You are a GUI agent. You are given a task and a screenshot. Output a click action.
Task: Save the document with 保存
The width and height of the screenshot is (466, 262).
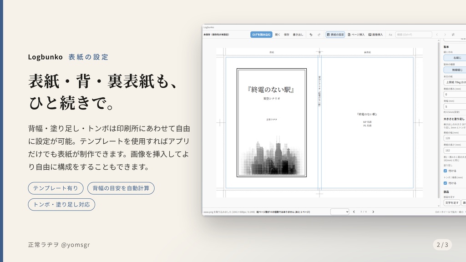tap(286, 35)
